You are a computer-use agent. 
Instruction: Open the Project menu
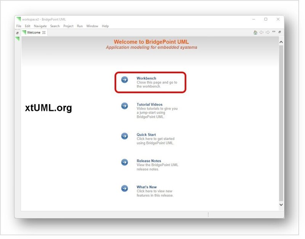[x=68, y=26]
